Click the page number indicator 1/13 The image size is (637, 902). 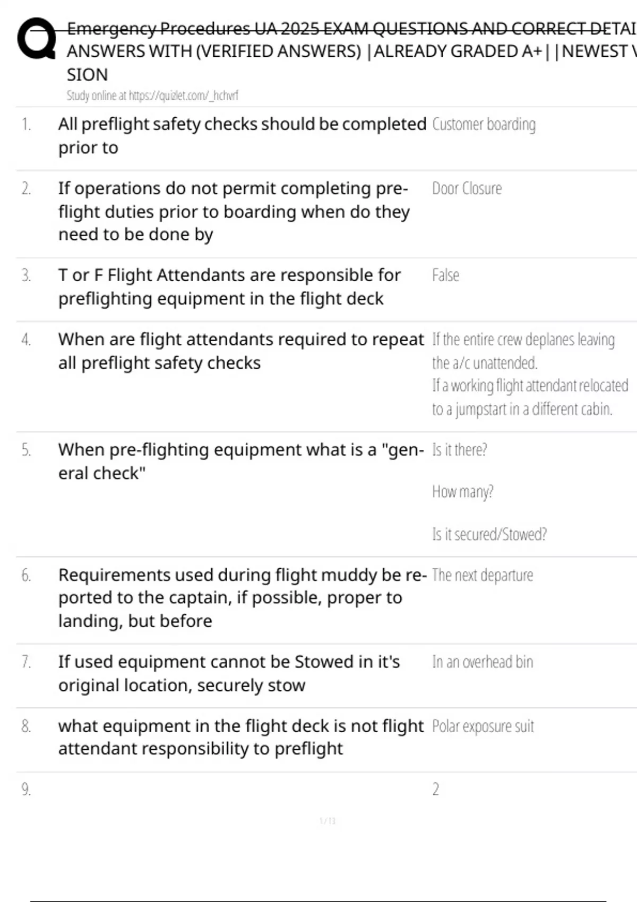(328, 821)
